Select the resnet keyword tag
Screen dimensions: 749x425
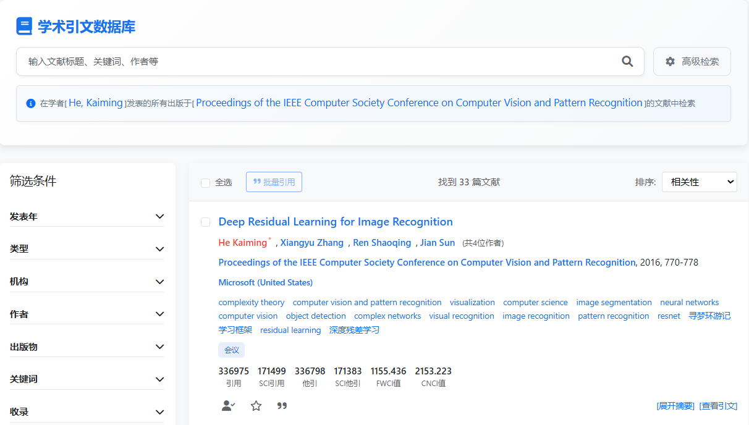[669, 316]
